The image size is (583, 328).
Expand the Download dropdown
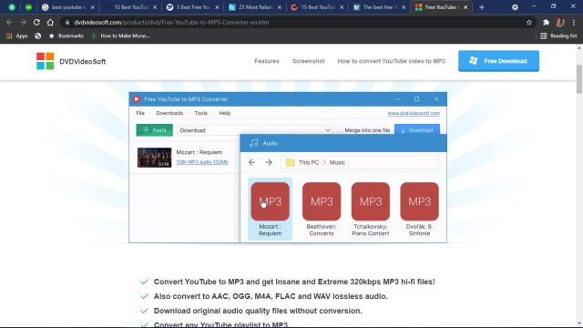click(327, 130)
